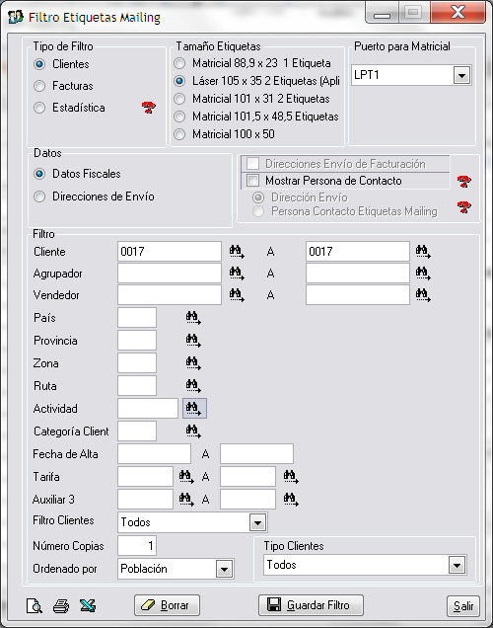Click the printer icon at bottom

(x=61, y=605)
